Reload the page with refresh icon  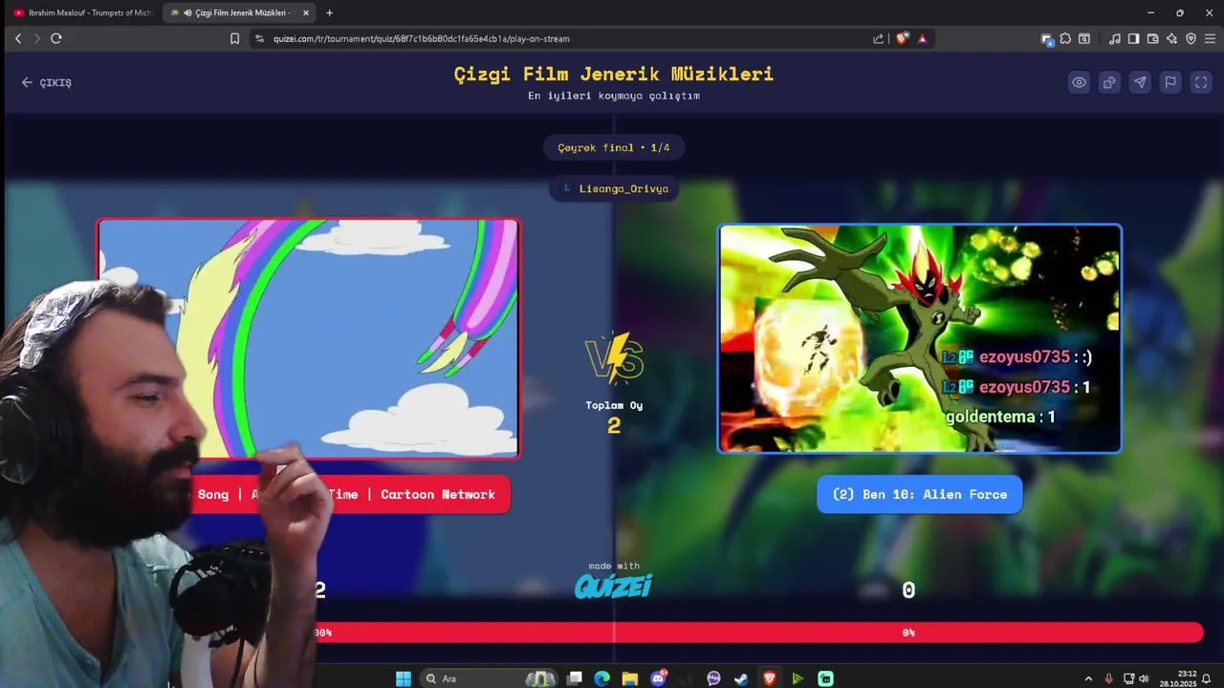pyautogui.click(x=56, y=38)
